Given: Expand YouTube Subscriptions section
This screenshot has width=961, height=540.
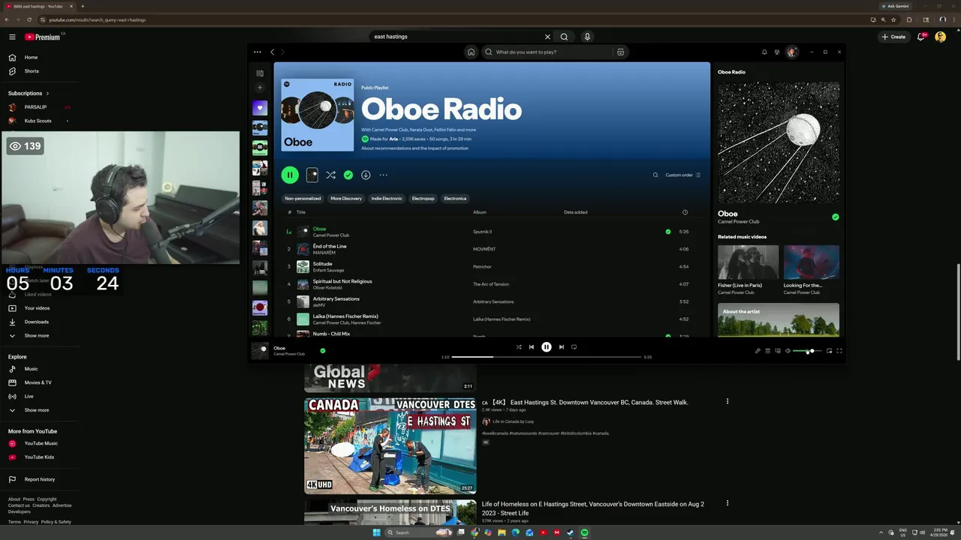Looking at the screenshot, I should [29, 94].
